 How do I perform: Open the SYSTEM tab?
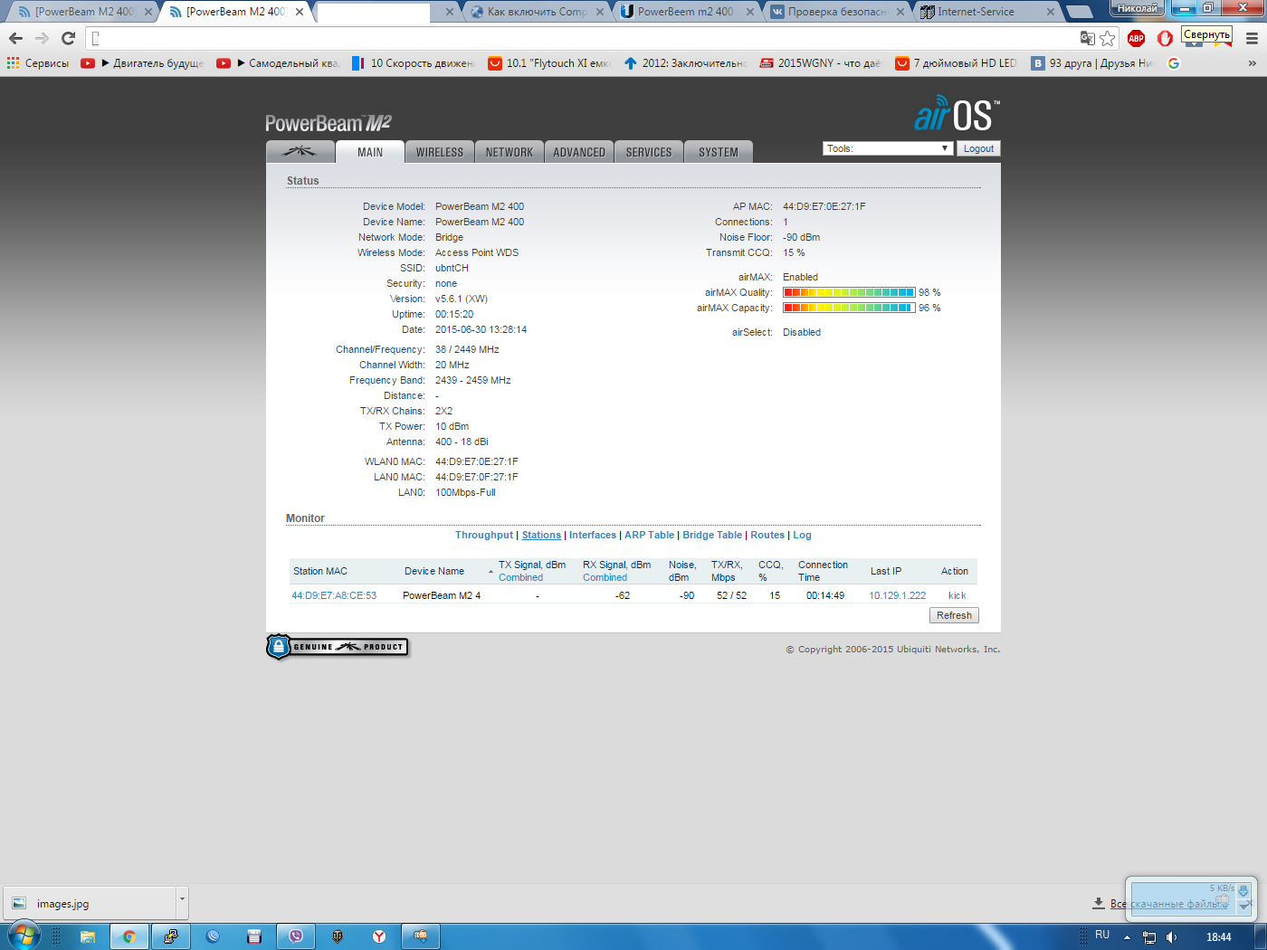718,152
